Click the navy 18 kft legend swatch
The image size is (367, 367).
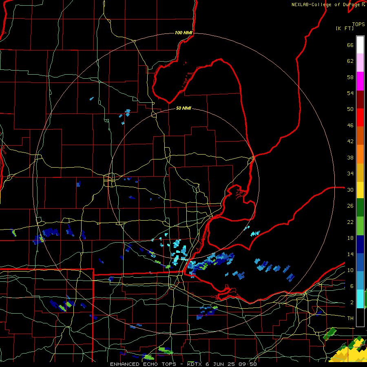[x=360, y=244]
